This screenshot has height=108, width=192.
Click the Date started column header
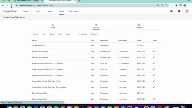104,40
